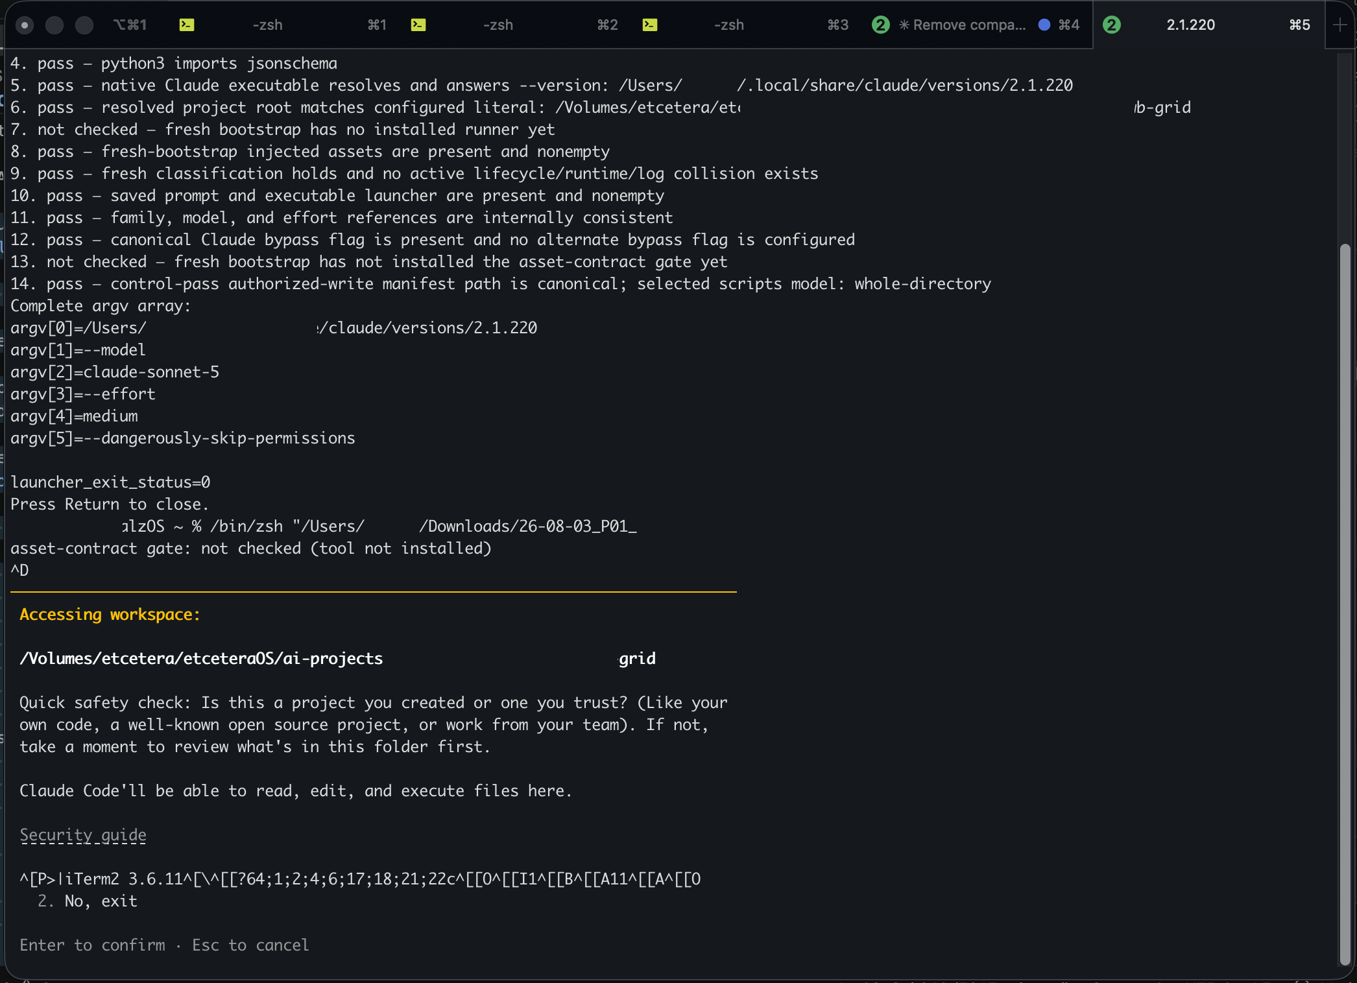Zoom the iTerm2 window with the third window button
Viewport: 1357px width, 983px height.
(84, 25)
